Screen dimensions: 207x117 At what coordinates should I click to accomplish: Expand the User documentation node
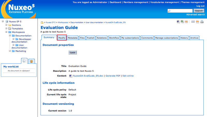(13, 45)
